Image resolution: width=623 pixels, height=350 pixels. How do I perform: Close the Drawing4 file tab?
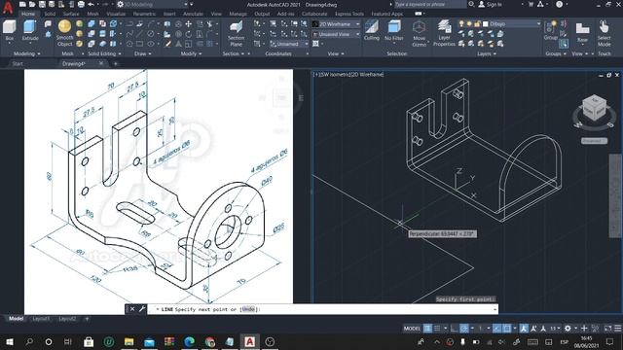pyautogui.click(x=101, y=63)
